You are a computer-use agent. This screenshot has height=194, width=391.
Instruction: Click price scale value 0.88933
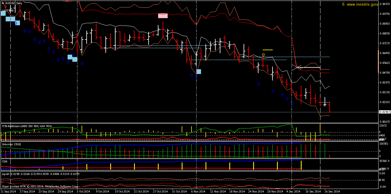(385, 24)
